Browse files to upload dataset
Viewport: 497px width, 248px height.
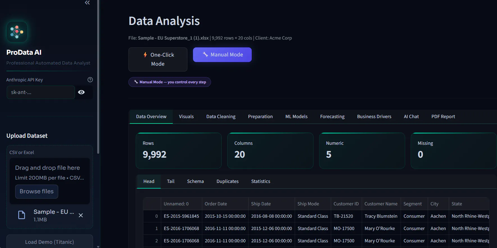pos(37,191)
